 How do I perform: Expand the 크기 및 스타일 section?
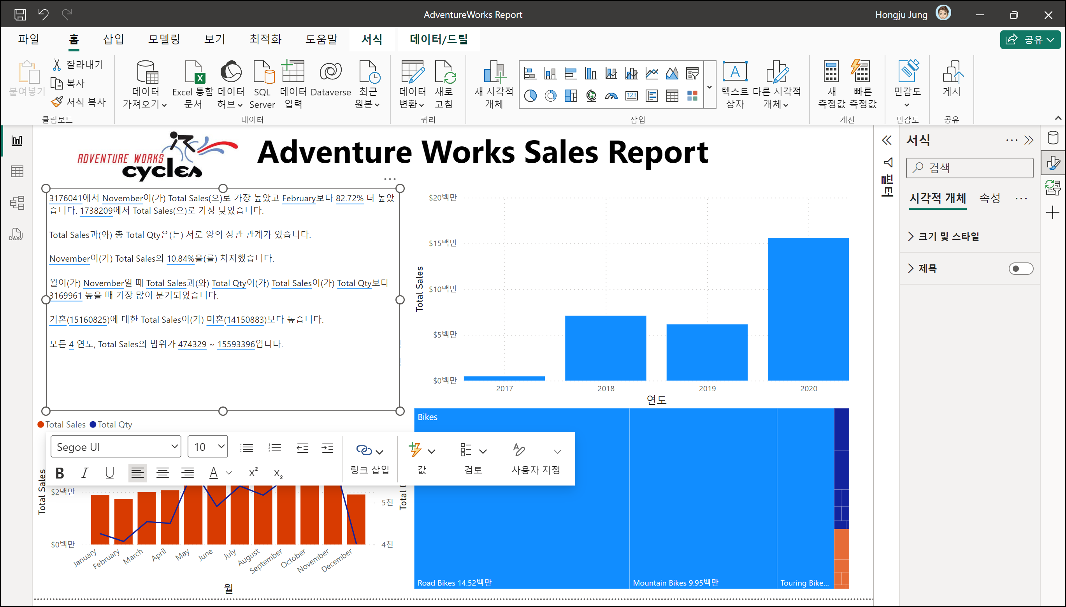(x=948, y=236)
